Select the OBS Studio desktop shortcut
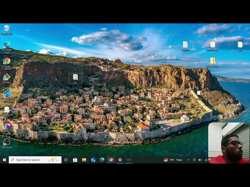 click(7, 143)
